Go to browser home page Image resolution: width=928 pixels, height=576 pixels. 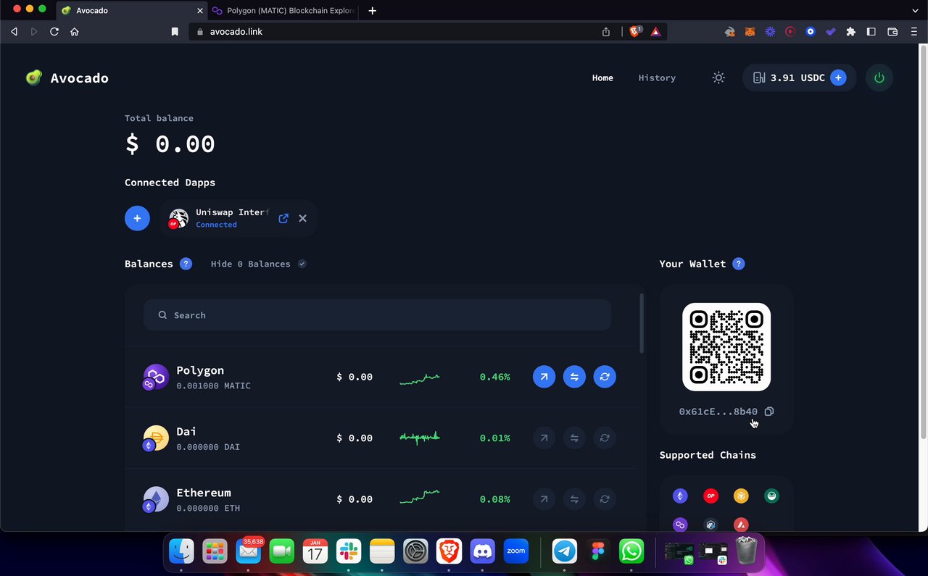pos(74,32)
